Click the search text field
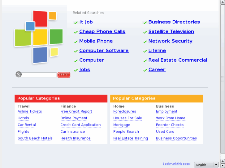 tap(39, 75)
